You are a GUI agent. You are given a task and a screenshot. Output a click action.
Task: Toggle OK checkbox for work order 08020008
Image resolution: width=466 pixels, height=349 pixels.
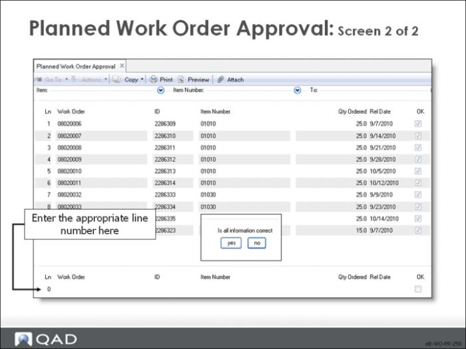click(418, 148)
